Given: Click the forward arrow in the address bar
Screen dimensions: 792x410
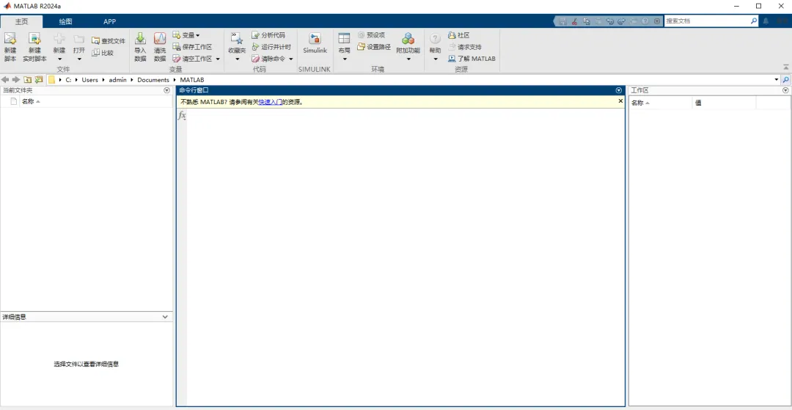Looking at the screenshot, I should click(15, 80).
